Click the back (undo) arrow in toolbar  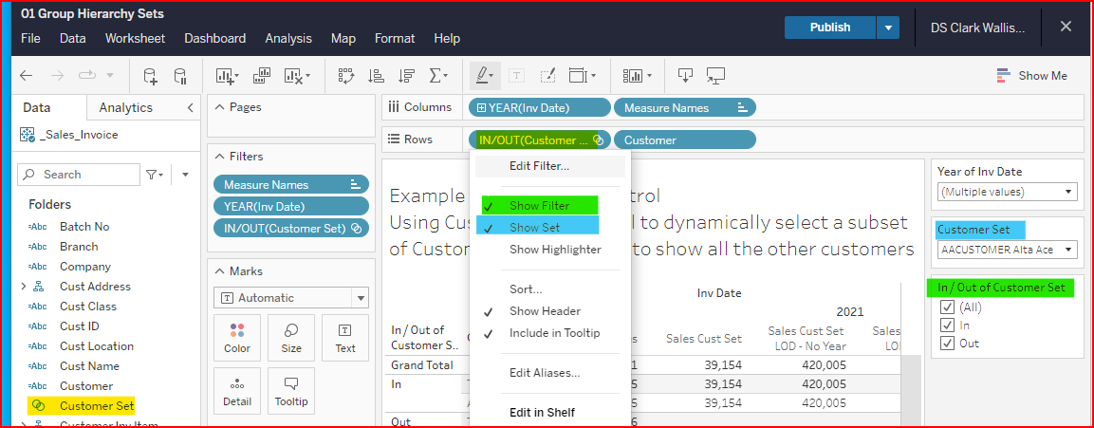(26, 76)
